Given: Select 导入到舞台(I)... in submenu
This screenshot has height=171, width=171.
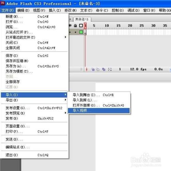Looking at the screenshot, I should click(99, 95).
